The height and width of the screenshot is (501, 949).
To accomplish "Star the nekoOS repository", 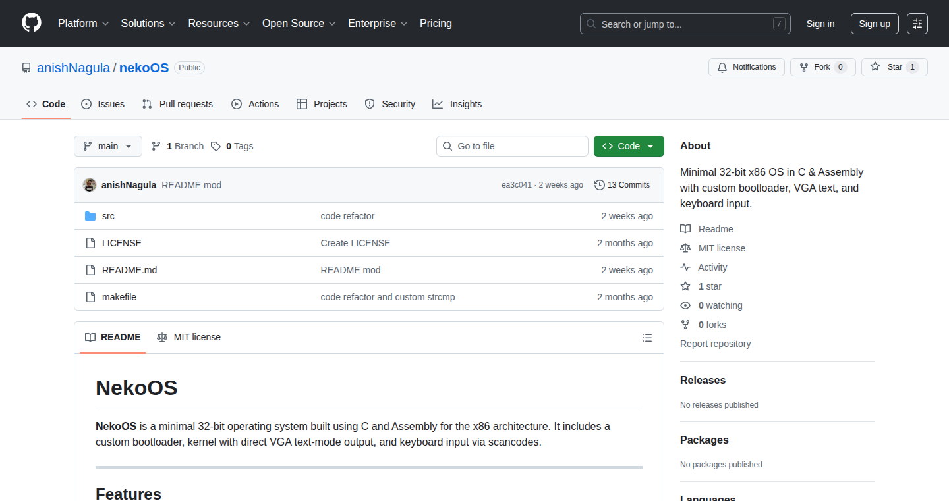I will [894, 67].
